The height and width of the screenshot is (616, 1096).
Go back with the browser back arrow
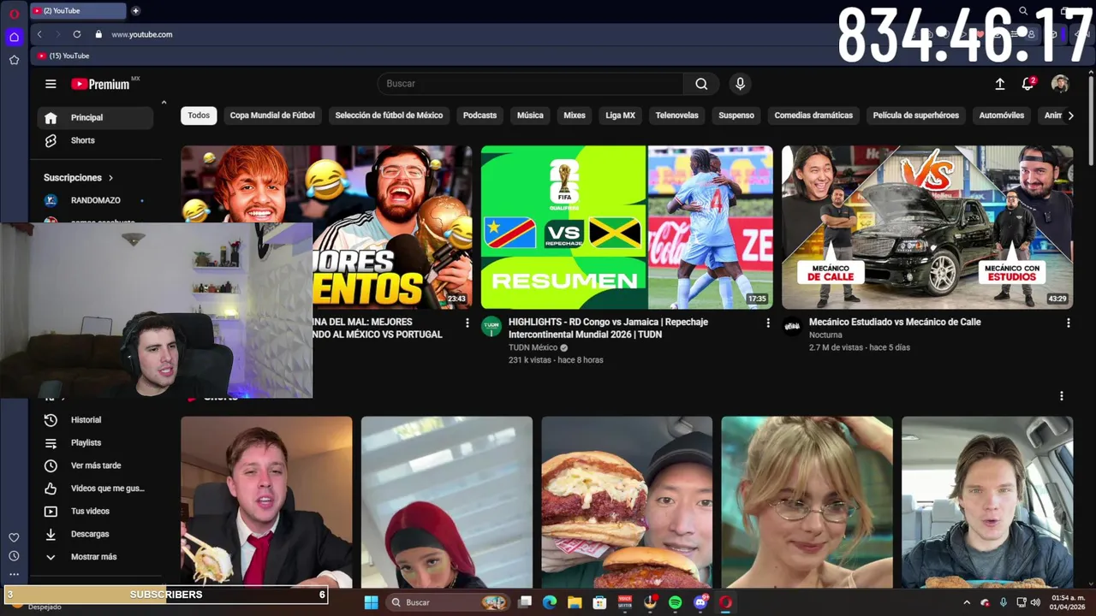[x=39, y=34]
